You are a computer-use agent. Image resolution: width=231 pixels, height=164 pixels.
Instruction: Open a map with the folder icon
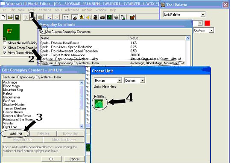point(10,17)
